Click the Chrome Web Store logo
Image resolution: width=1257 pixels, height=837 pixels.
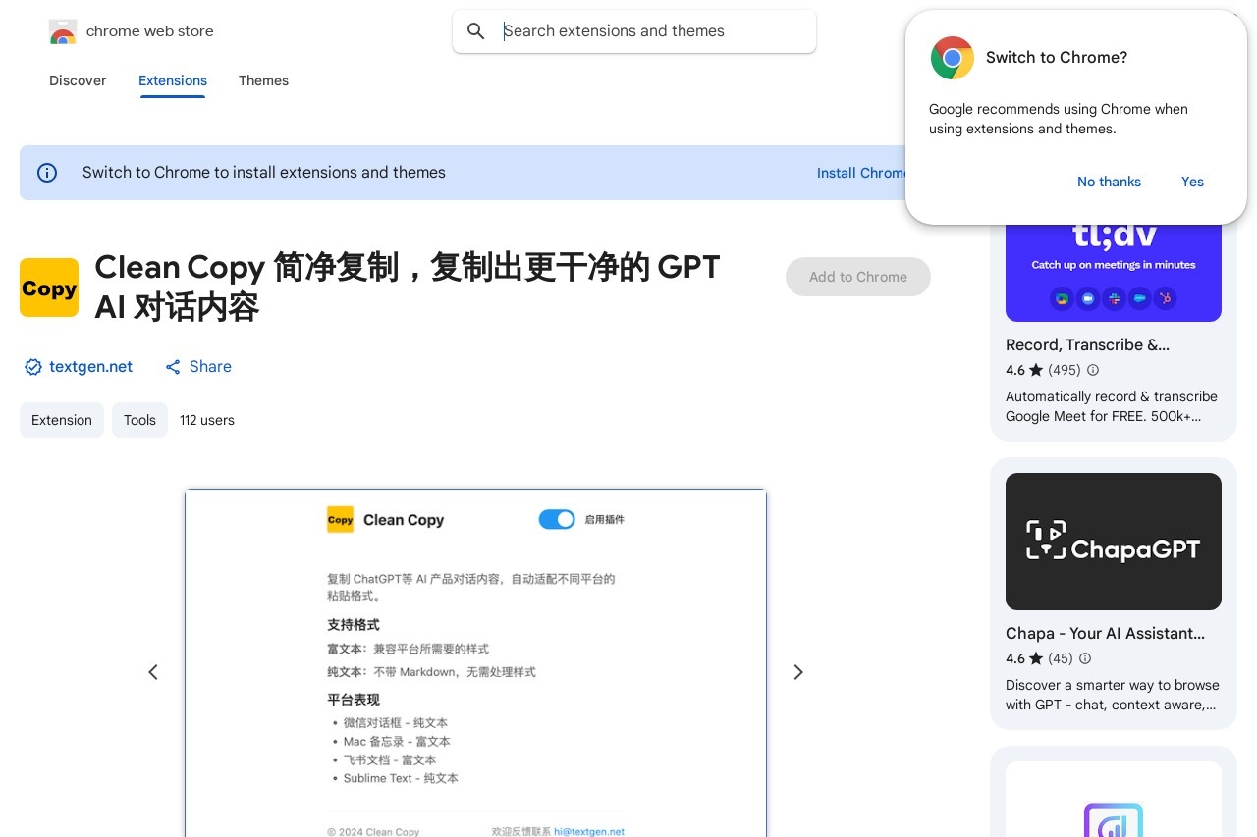coord(63,31)
